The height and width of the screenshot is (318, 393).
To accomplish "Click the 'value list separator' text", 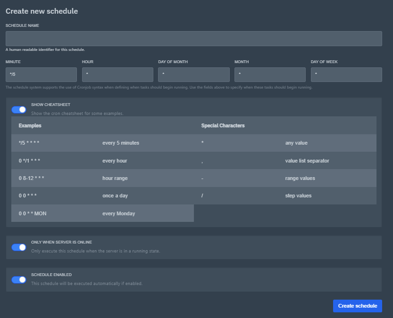I will click(x=307, y=161).
